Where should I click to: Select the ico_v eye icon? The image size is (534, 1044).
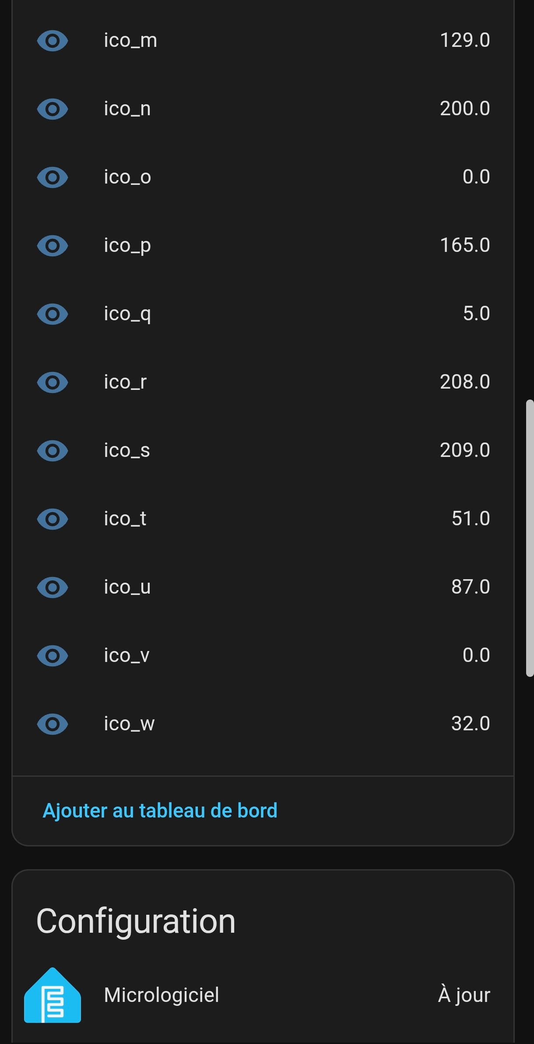pos(53,656)
